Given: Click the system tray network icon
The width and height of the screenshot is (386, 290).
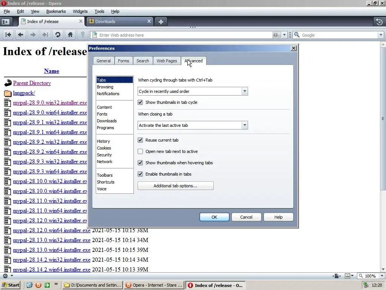Looking at the screenshot, I should [x=366, y=285].
